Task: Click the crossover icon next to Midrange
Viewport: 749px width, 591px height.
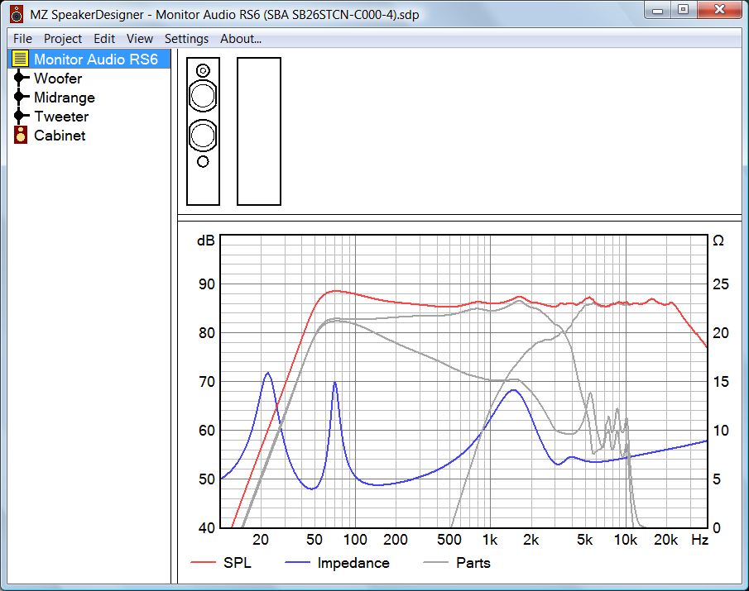Action: pos(20,97)
